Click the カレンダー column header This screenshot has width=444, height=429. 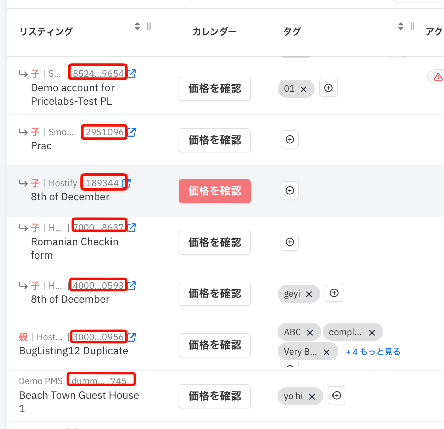point(214,32)
